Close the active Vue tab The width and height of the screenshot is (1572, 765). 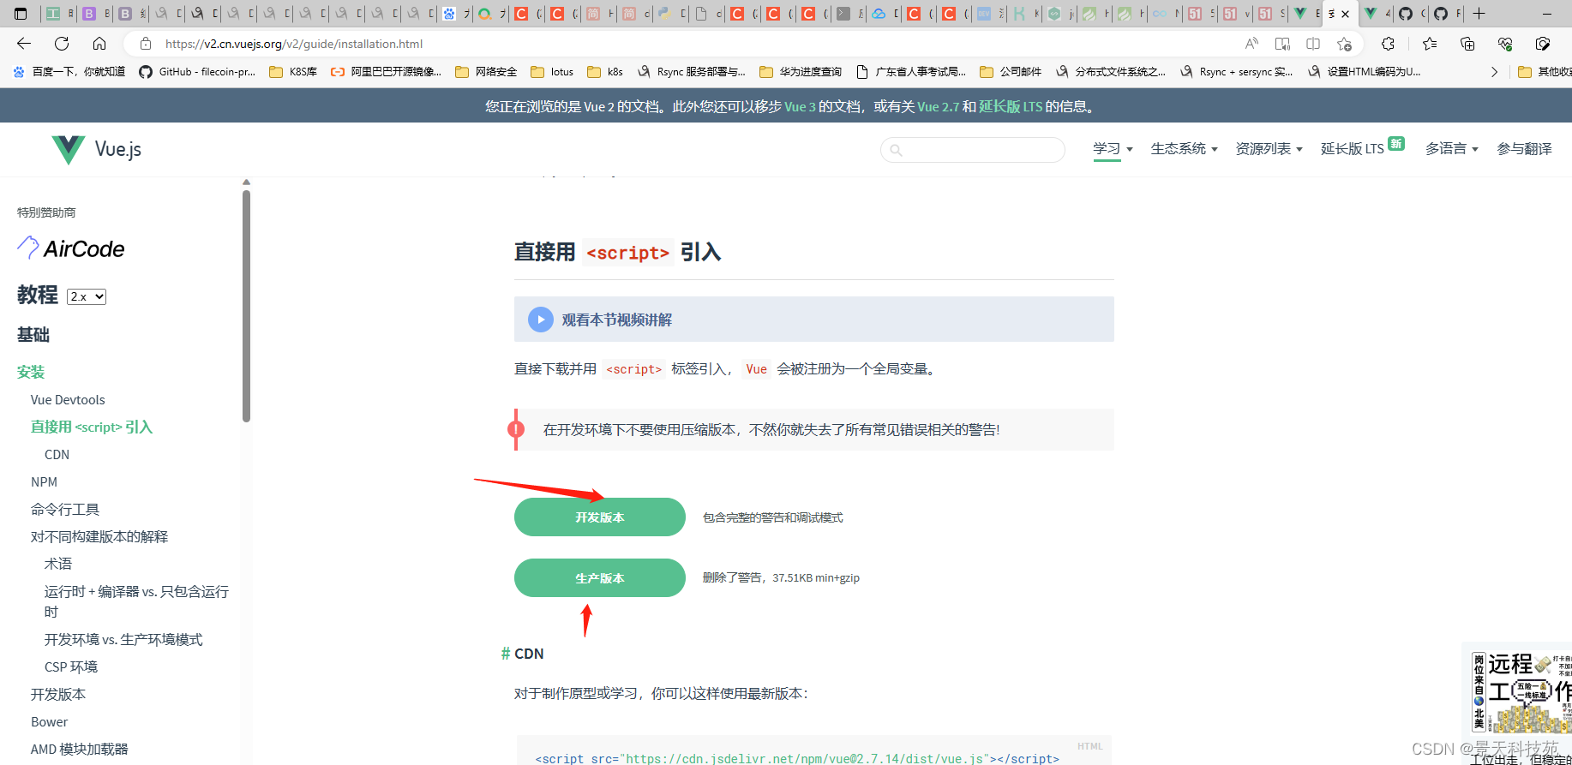[x=1346, y=14]
